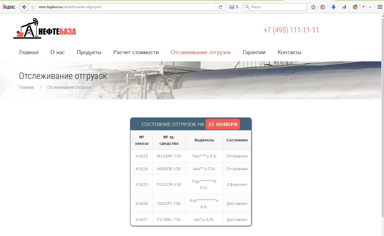Open dropdown next to smiley extension icon
The width and height of the screenshot is (384, 236).
(x=363, y=7)
